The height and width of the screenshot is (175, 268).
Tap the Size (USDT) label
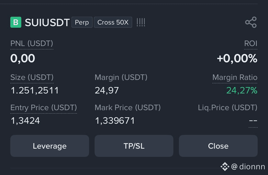pos(32,77)
